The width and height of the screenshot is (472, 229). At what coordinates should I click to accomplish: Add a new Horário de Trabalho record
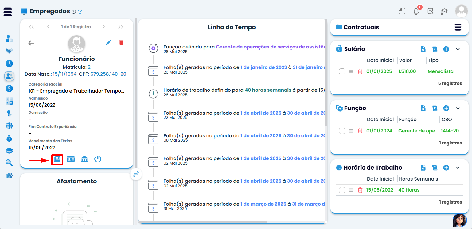(x=446, y=168)
